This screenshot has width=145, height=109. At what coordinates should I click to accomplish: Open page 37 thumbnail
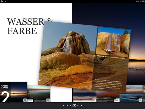(131, 94)
